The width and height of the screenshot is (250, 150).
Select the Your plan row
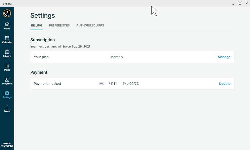point(132,57)
